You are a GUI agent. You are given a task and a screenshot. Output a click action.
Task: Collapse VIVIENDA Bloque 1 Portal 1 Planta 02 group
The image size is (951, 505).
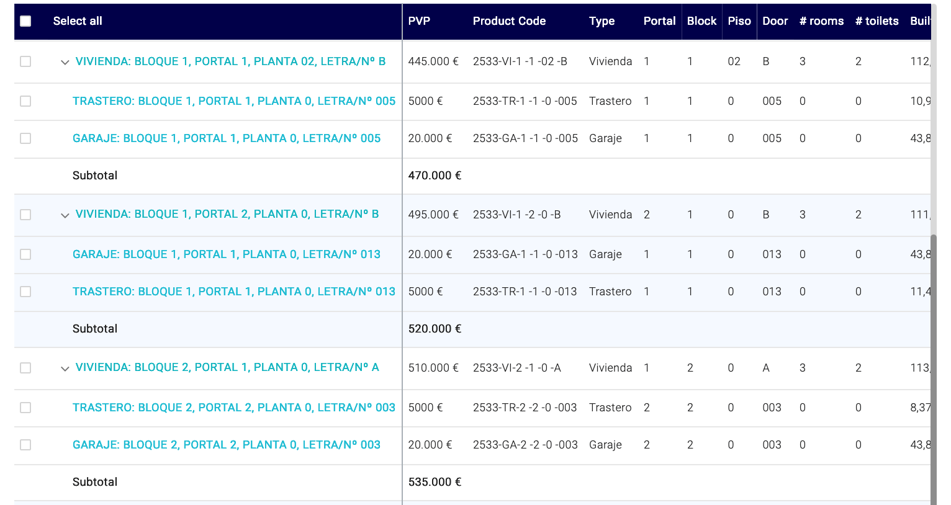(x=65, y=62)
